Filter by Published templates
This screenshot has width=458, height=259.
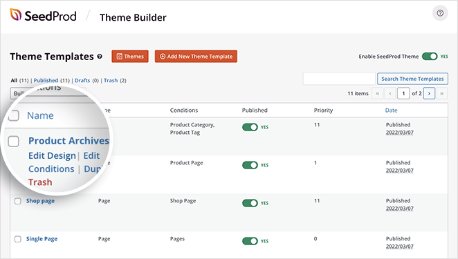(x=46, y=81)
